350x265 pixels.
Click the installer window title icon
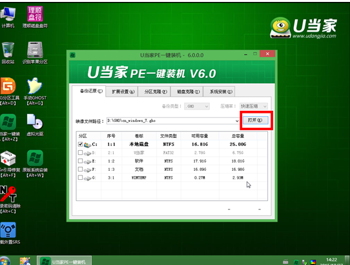[72, 55]
